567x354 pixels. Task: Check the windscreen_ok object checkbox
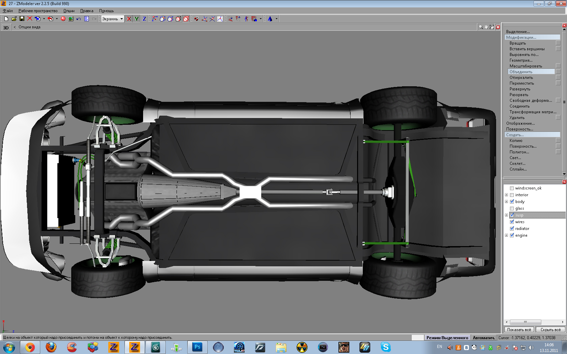click(512, 188)
